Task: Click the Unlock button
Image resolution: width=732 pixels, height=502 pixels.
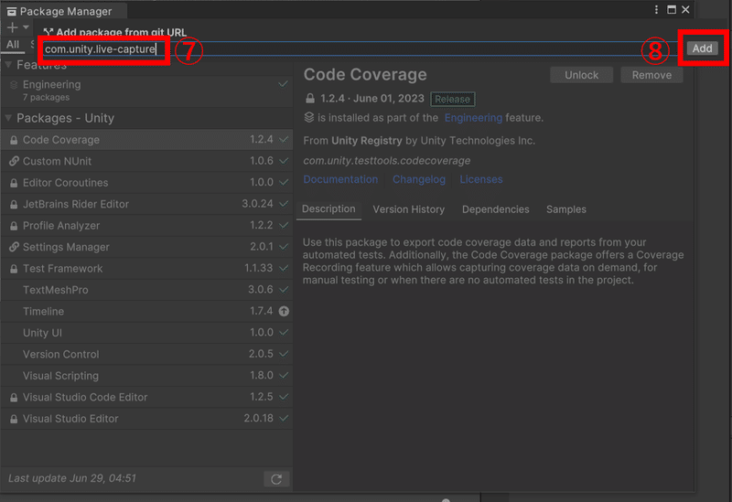Action: point(581,75)
